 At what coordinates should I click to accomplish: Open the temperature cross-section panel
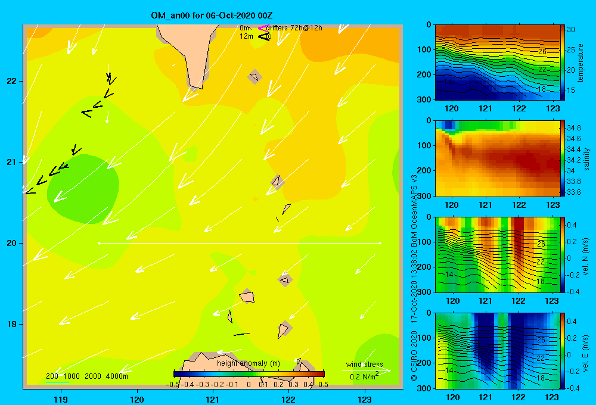click(x=497, y=63)
